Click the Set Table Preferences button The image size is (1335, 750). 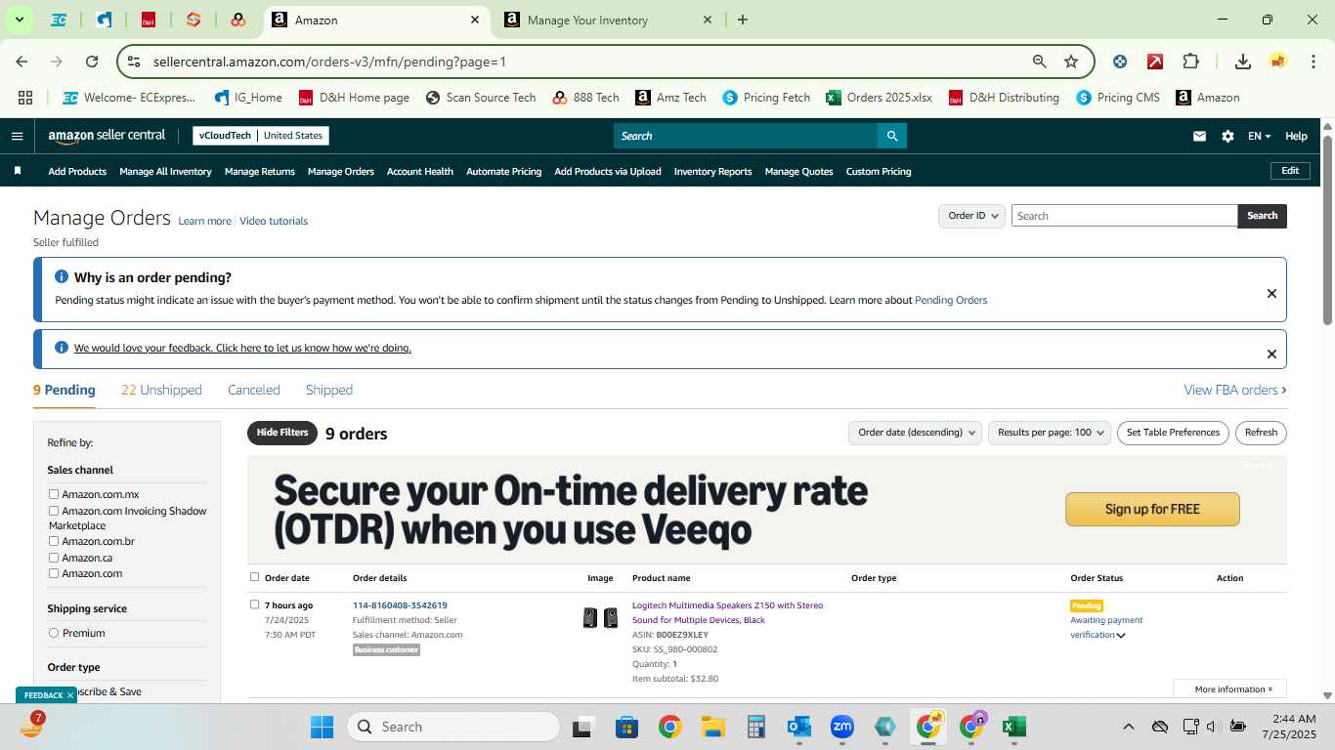pos(1173,433)
